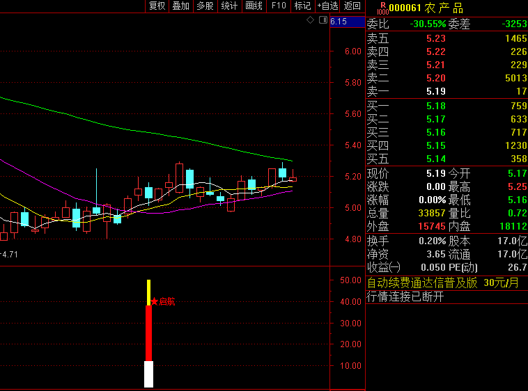
Task: Toggle the small panel icon near 6.15
Action: click(323, 20)
